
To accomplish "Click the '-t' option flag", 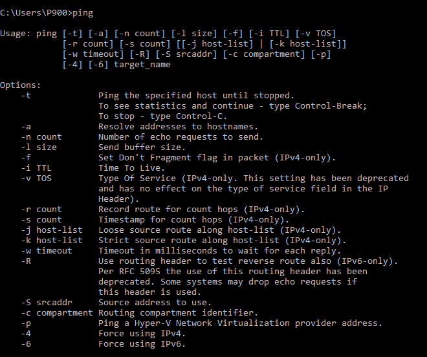I will 26,96.
